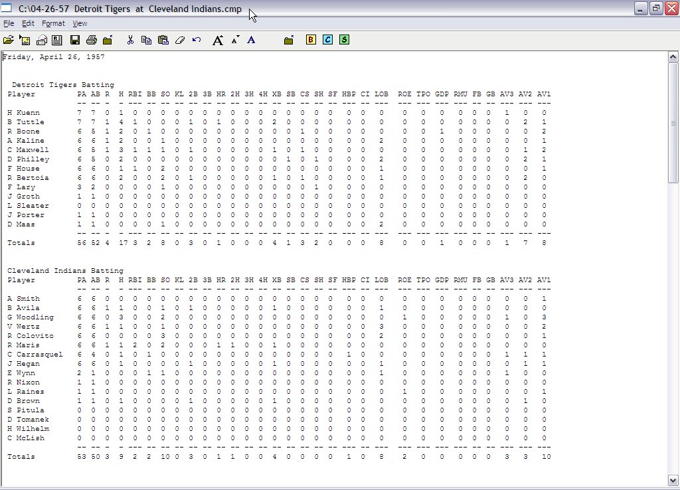This screenshot has height=490, width=680.
Task: Click the print setup icon with pages
Action: (42, 41)
